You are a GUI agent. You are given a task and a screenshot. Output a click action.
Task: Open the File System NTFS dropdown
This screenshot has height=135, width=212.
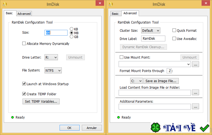point(53,70)
